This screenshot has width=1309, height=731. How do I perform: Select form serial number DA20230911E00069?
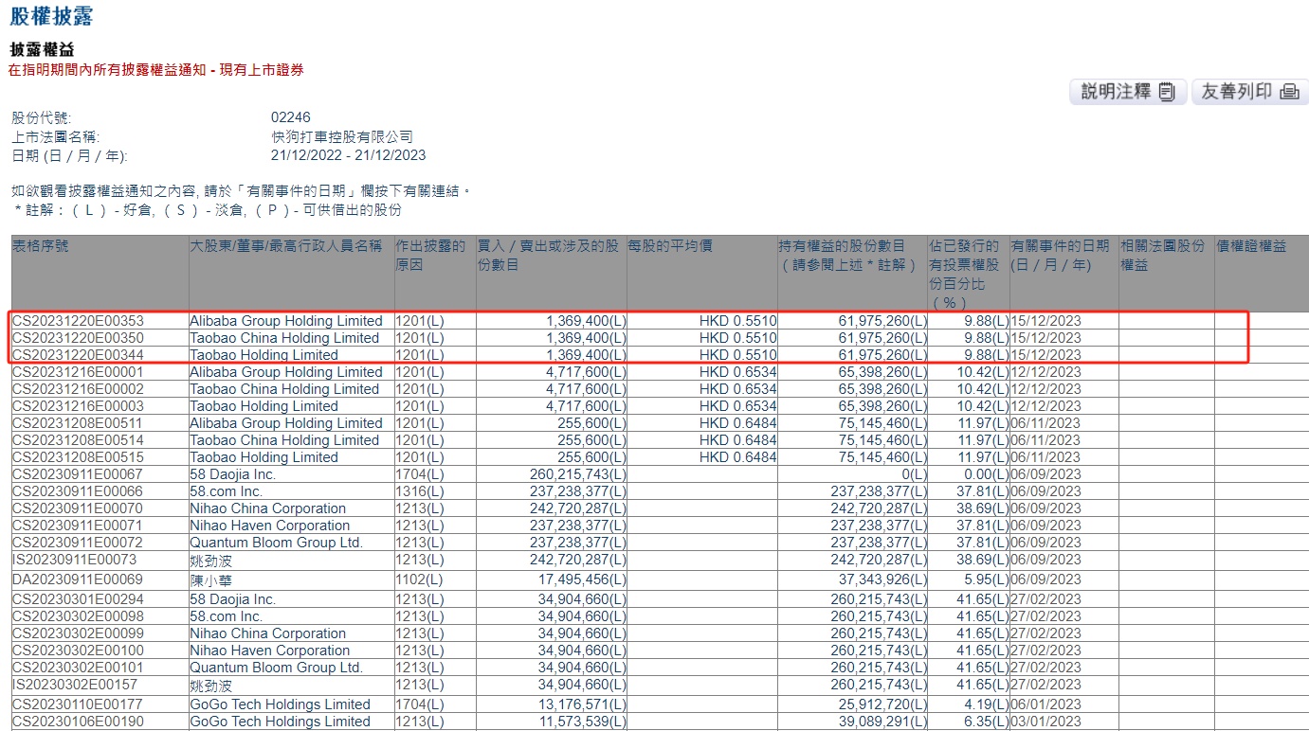[x=78, y=579]
